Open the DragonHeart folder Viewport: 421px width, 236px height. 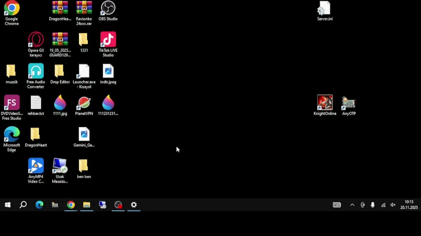click(36, 137)
